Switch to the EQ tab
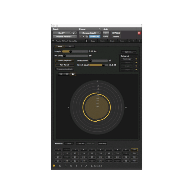 click(70, 47)
